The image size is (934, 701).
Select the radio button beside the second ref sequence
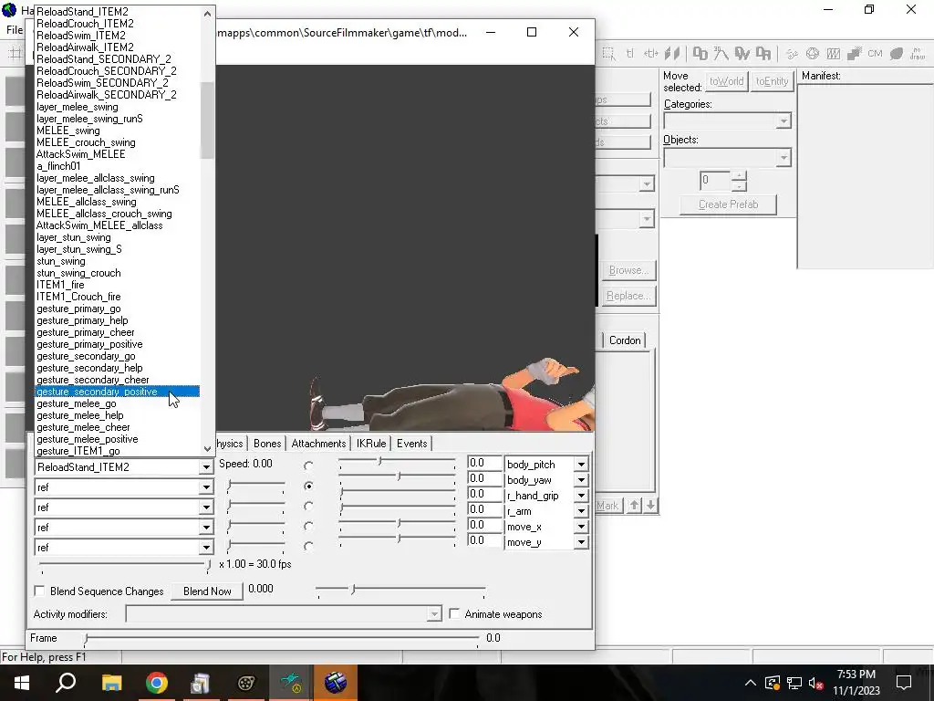pyautogui.click(x=308, y=506)
